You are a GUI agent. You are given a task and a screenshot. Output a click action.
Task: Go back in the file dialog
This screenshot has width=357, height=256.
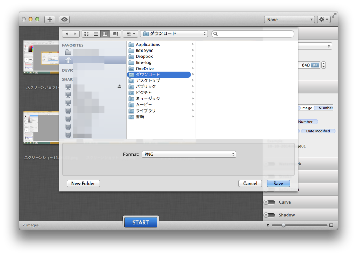[x=67, y=34]
